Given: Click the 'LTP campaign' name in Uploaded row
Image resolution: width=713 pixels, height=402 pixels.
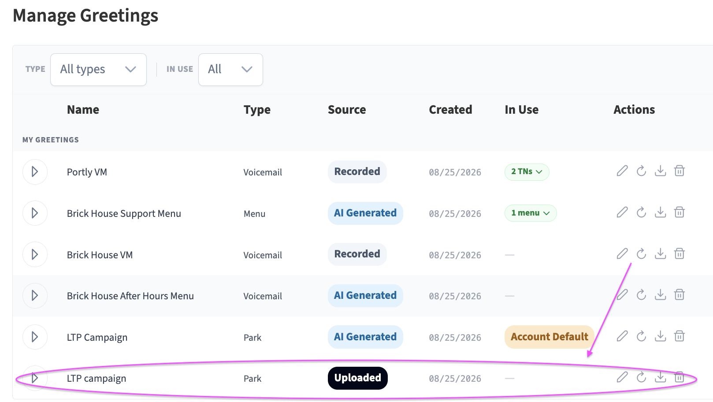Looking at the screenshot, I should point(97,379).
